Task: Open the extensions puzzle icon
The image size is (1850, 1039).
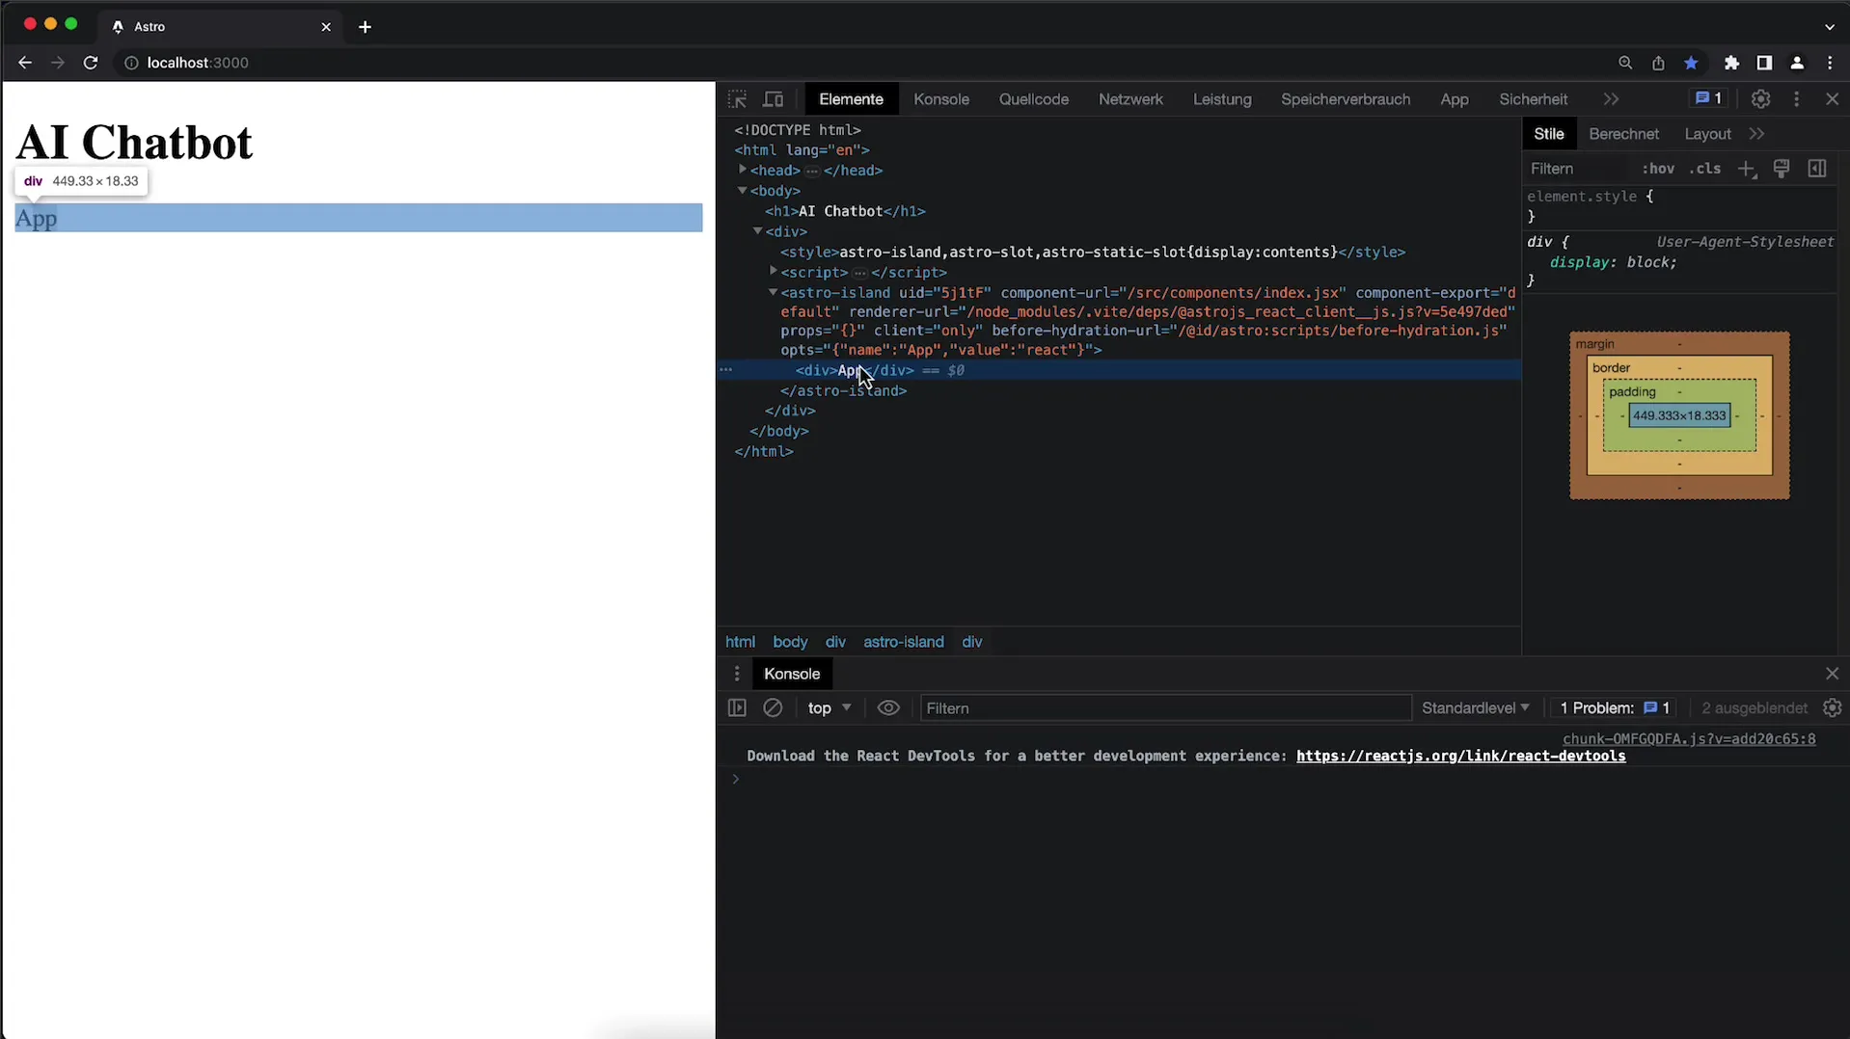Action: [1731, 63]
